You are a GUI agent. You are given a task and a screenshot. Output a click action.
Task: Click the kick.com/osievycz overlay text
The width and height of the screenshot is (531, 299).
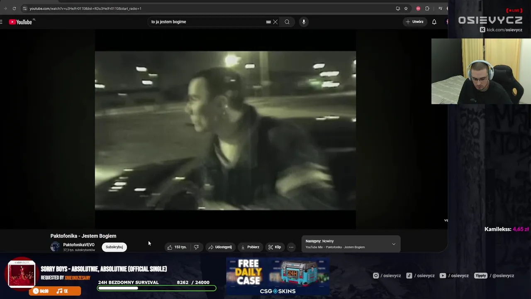click(501, 30)
